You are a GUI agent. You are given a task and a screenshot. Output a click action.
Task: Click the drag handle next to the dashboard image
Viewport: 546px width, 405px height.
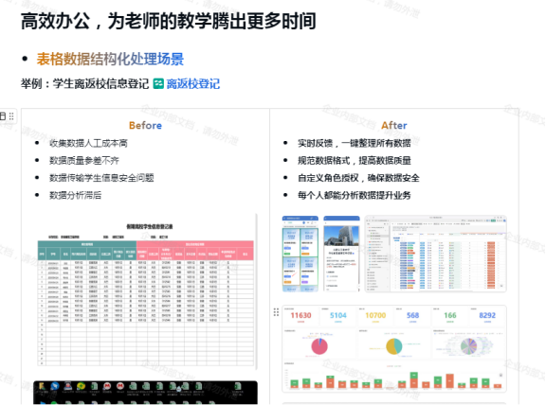[x=276, y=312]
